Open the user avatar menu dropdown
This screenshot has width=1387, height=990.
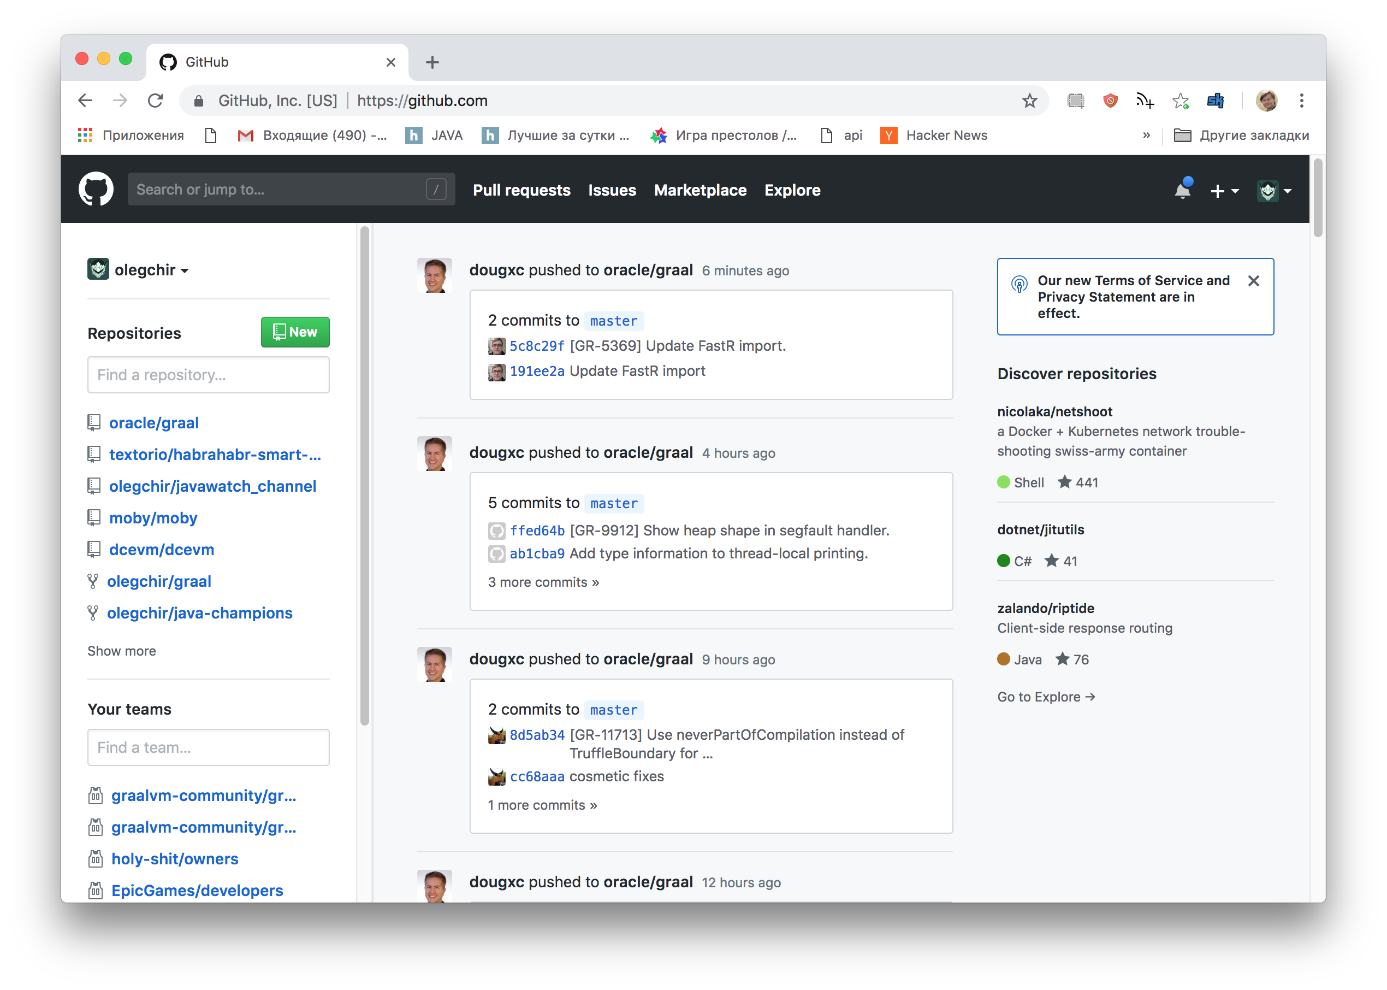point(1275,191)
